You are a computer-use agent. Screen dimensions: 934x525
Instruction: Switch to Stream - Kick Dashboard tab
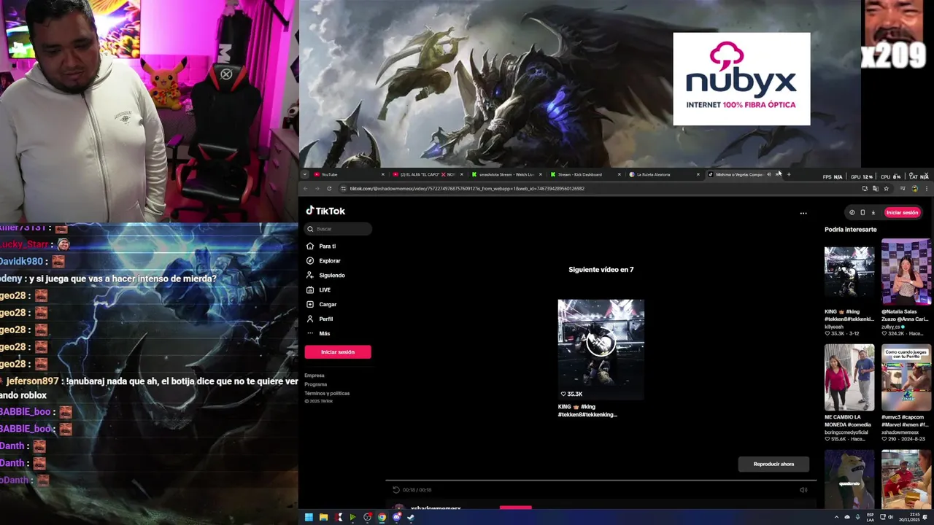[x=584, y=175]
